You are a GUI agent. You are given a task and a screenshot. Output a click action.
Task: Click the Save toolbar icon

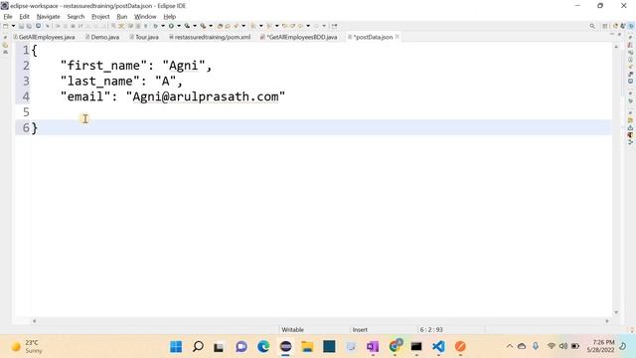[21, 26]
